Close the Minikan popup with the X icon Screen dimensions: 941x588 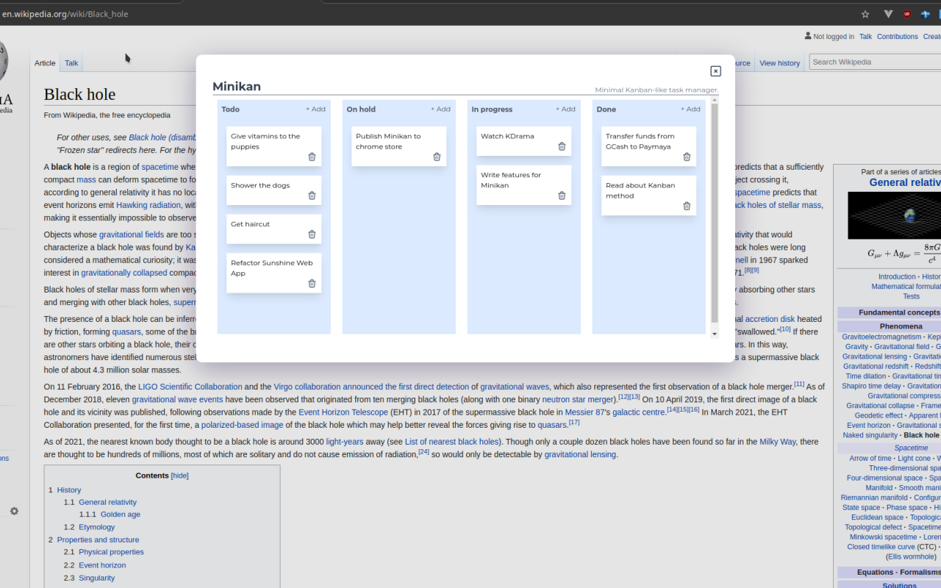click(x=715, y=71)
